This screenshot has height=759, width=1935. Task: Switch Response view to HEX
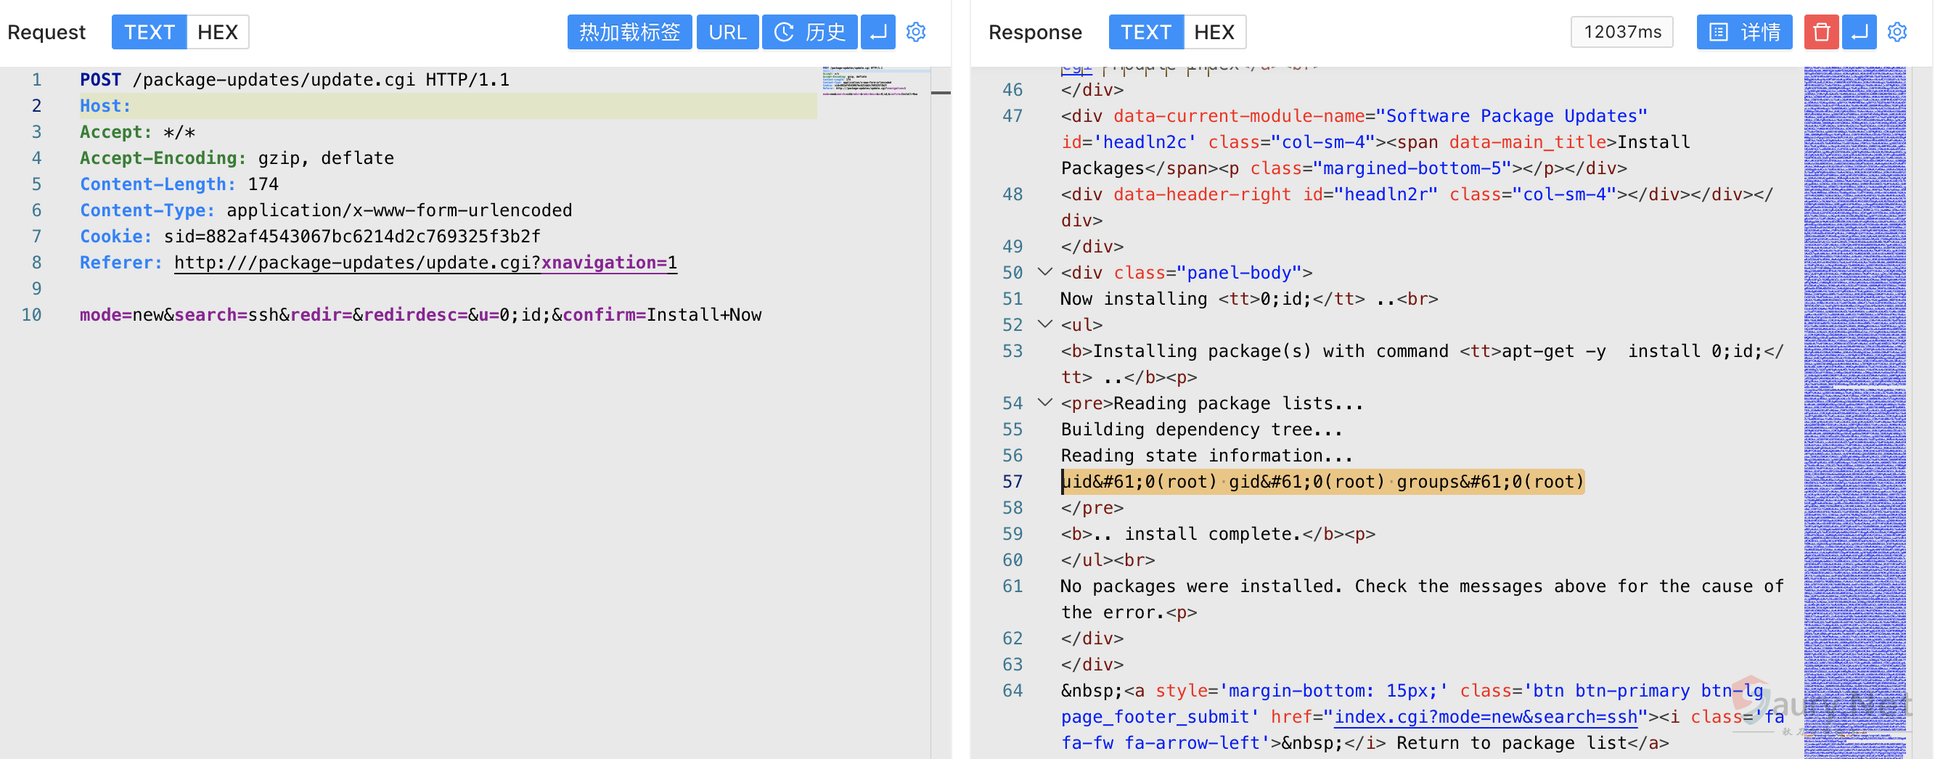1214,32
